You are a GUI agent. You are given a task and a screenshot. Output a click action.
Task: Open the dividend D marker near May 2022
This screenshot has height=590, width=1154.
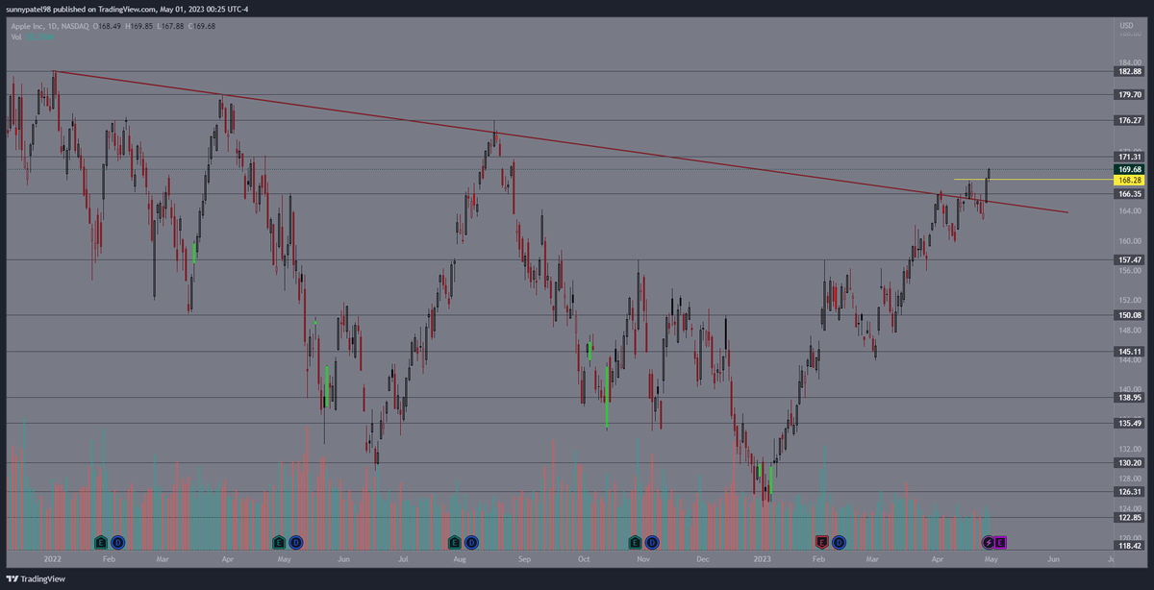(295, 542)
